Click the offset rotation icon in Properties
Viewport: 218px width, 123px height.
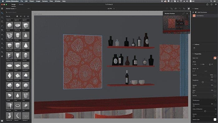tap(210, 64)
